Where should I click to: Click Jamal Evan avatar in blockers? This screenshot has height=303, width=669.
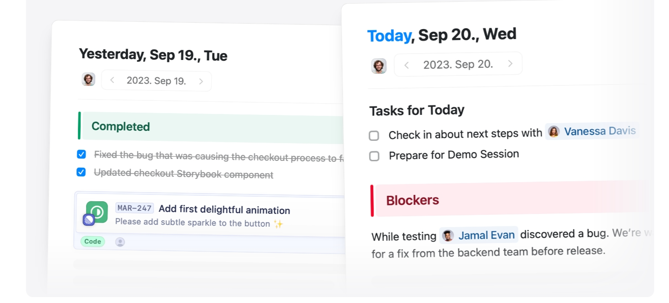coord(448,235)
